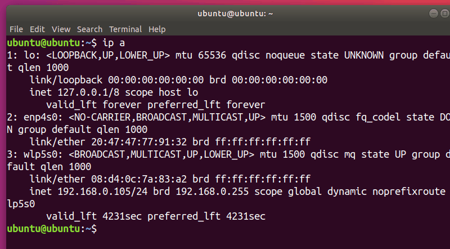Viewport: 450px width, 249px height.
Task: Open the Search menu
Action: (89, 29)
